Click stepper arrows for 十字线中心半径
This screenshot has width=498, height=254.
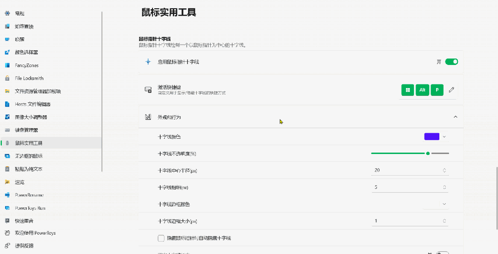tap(444, 170)
